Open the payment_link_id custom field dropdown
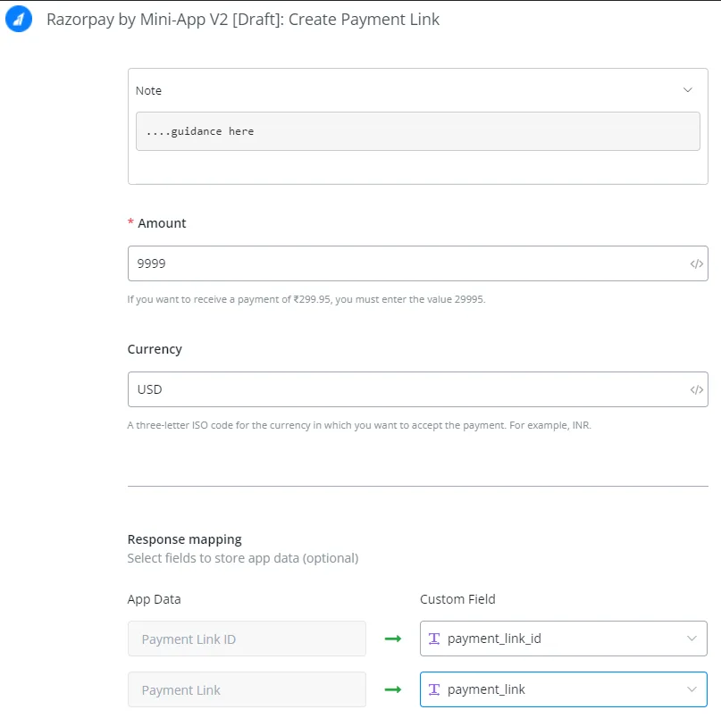This screenshot has height=718, width=721. coord(563,639)
